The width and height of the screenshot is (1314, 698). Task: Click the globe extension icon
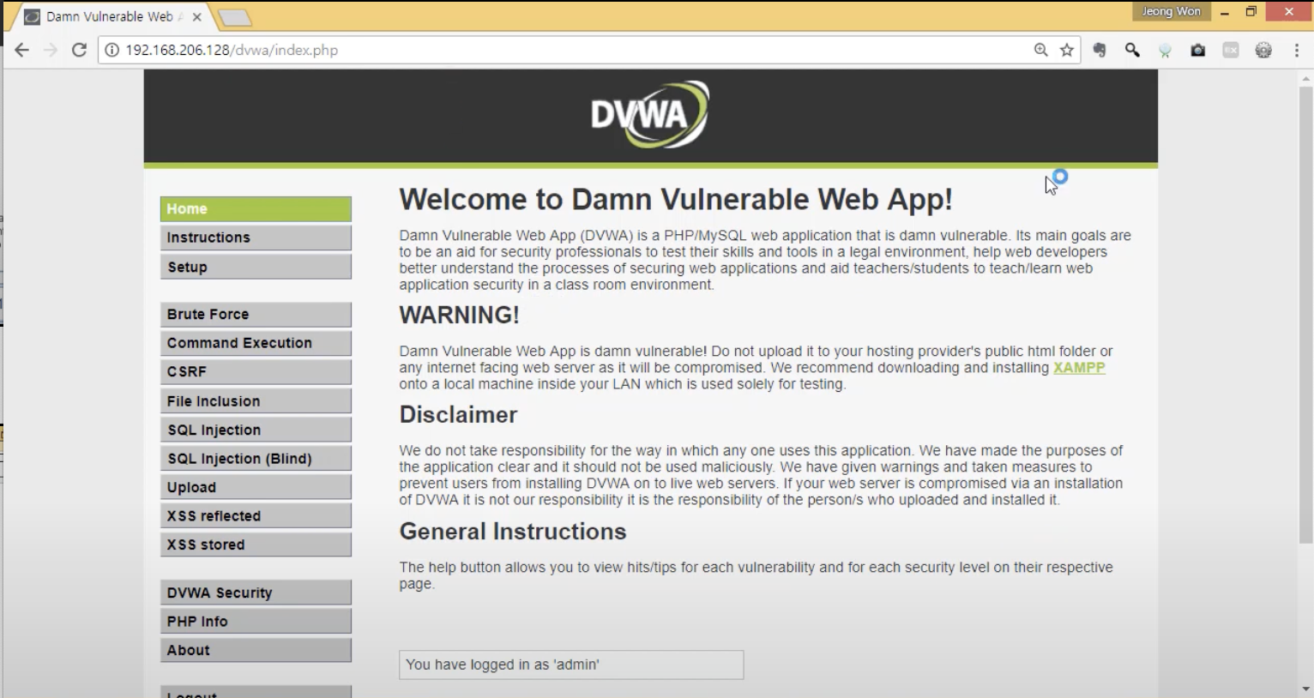[1263, 50]
